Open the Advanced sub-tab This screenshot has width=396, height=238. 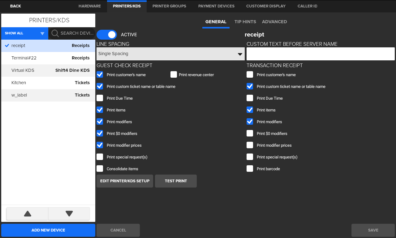[274, 22]
